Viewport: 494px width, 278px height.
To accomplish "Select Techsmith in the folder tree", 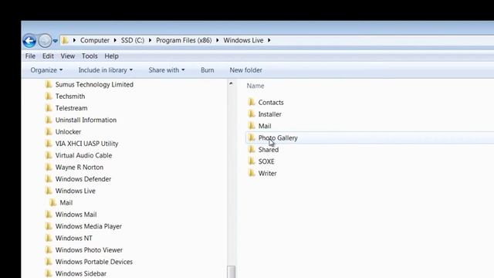I will [70, 96].
